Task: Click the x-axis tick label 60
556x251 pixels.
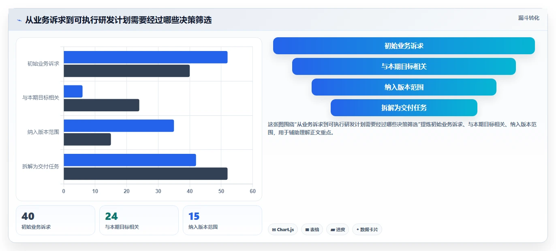Action: pos(252,191)
